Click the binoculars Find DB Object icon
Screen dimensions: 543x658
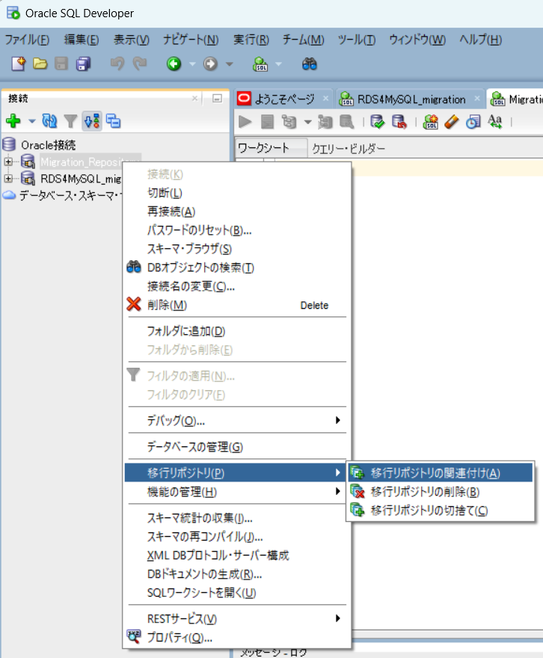309,64
